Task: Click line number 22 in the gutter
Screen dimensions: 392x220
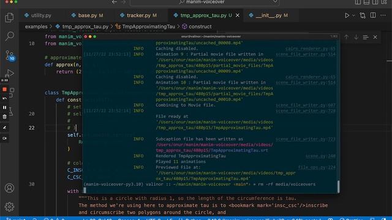Action: point(32,128)
